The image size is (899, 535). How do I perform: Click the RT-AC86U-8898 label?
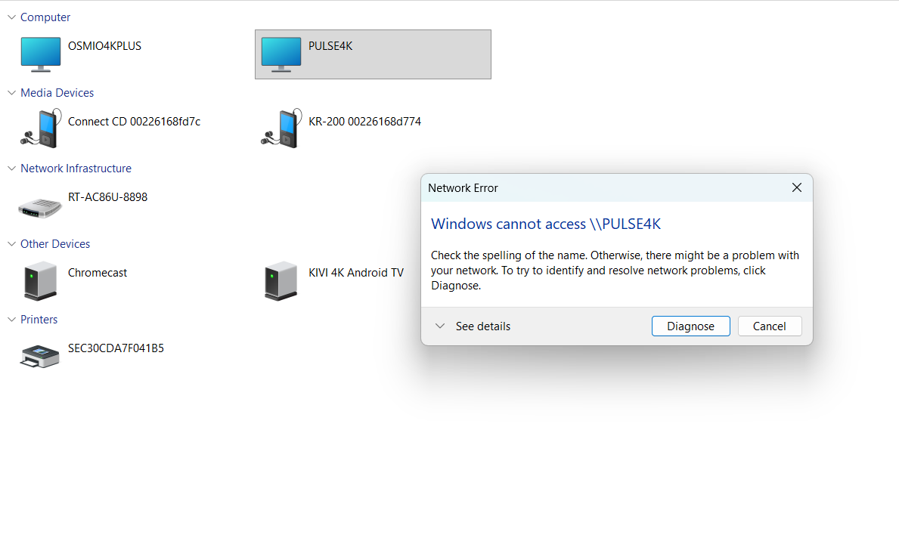[x=108, y=197]
